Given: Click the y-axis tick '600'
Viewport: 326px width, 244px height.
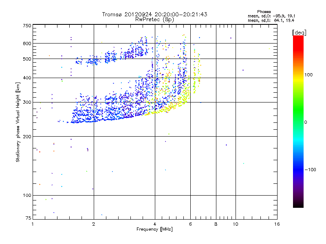Looking at the screenshot, I should pyautogui.click(x=27, y=44).
